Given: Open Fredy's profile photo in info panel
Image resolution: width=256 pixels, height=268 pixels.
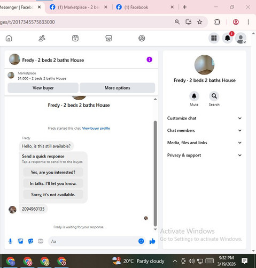Looking at the screenshot, I should (204, 65).
